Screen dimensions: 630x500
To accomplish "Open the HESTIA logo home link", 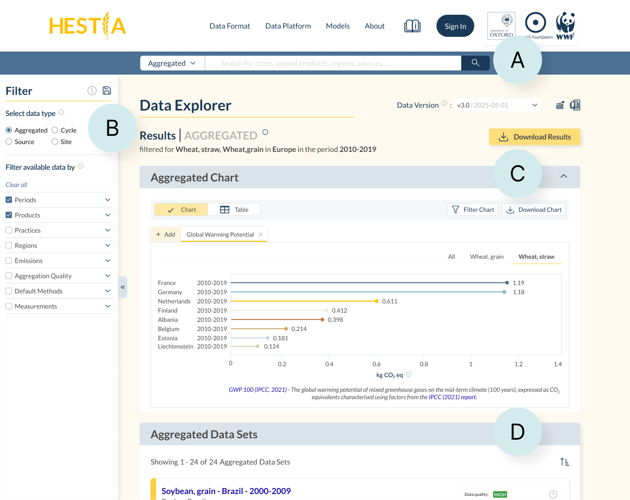I will point(87,26).
